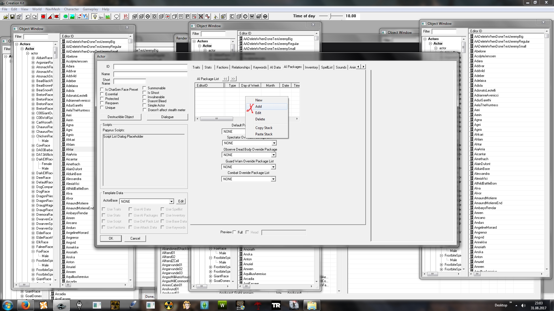The width and height of the screenshot is (554, 311).
Task: Tick the Unique checkbox
Action: pos(102,108)
